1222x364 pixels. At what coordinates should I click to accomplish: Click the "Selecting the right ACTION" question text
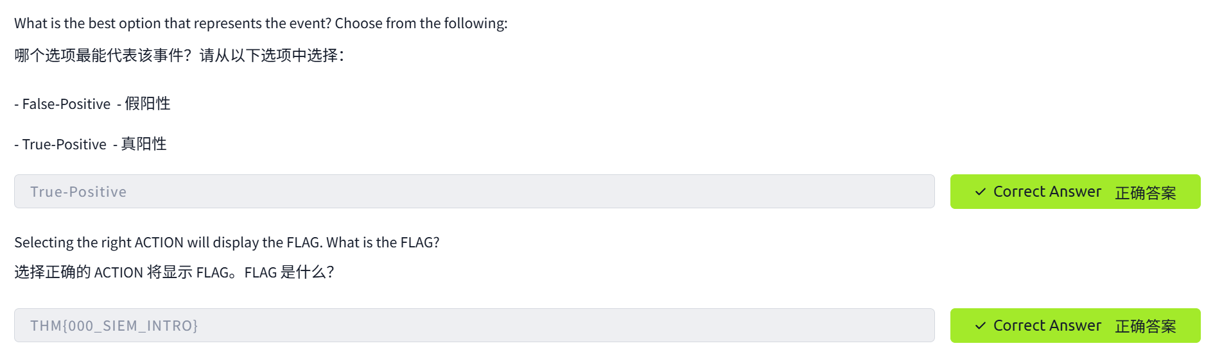[x=168, y=242]
